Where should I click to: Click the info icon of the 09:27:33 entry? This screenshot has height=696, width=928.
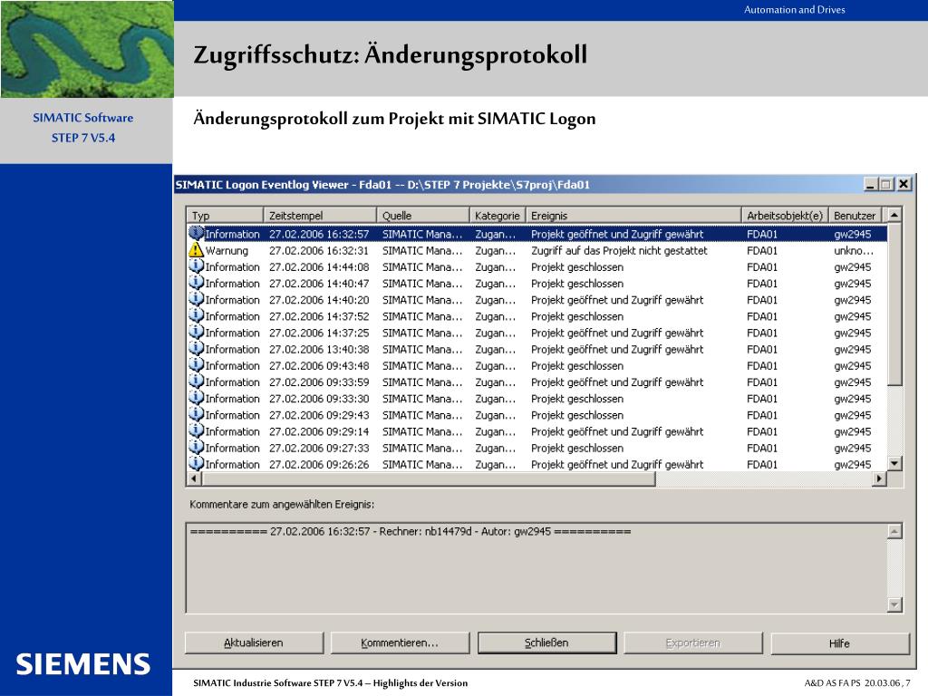(x=197, y=448)
